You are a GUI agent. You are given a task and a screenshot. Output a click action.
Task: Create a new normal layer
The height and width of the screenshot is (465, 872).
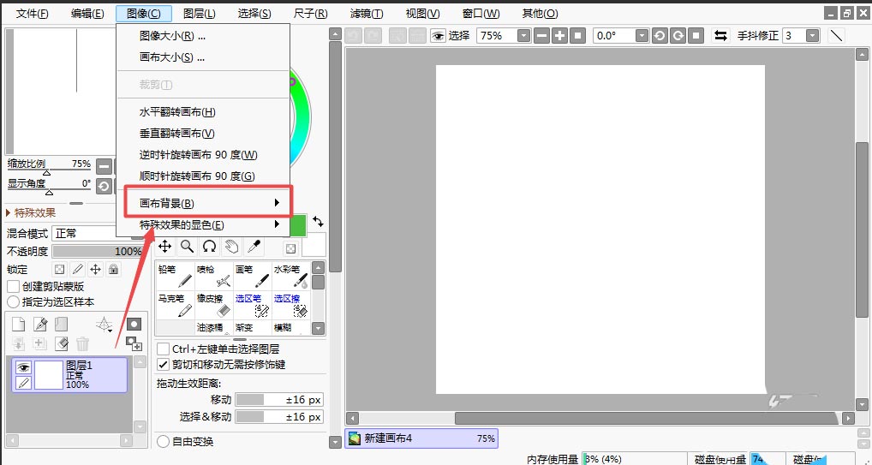pyautogui.click(x=18, y=325)
